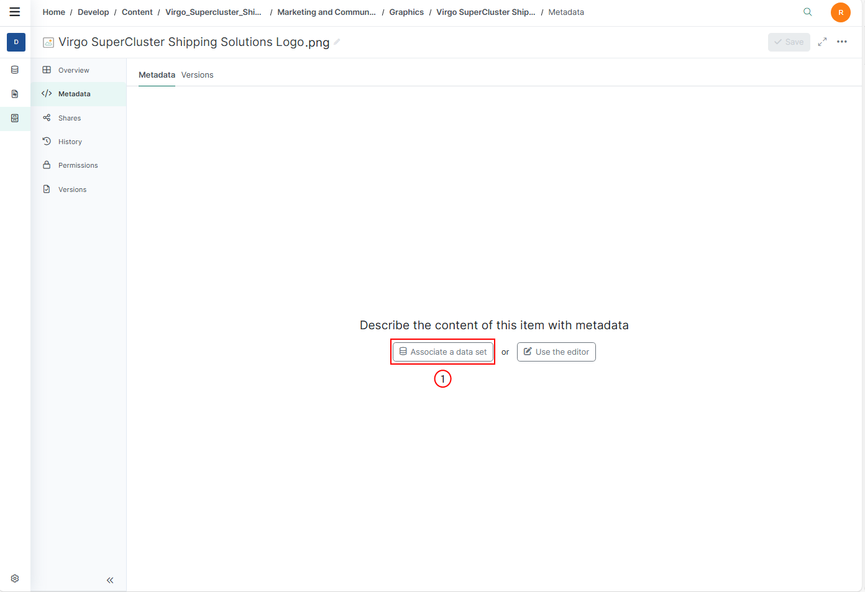Screen dimensions: 865x592
Task: Collapse the sidebar with double chevron
Action: 110,580
